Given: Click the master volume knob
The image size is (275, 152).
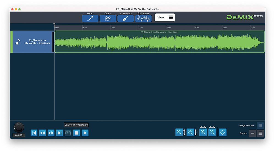Looking at the screenshot, I should pos(19,127).
